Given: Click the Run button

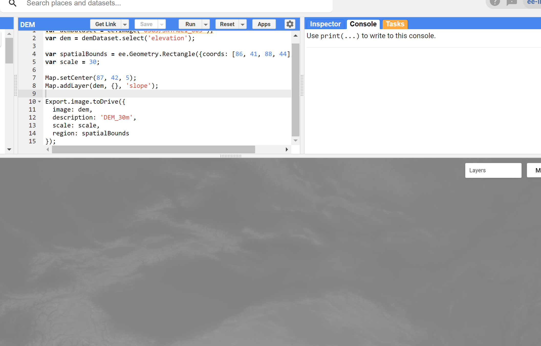Looking at the screenshot, I should 190,24.
